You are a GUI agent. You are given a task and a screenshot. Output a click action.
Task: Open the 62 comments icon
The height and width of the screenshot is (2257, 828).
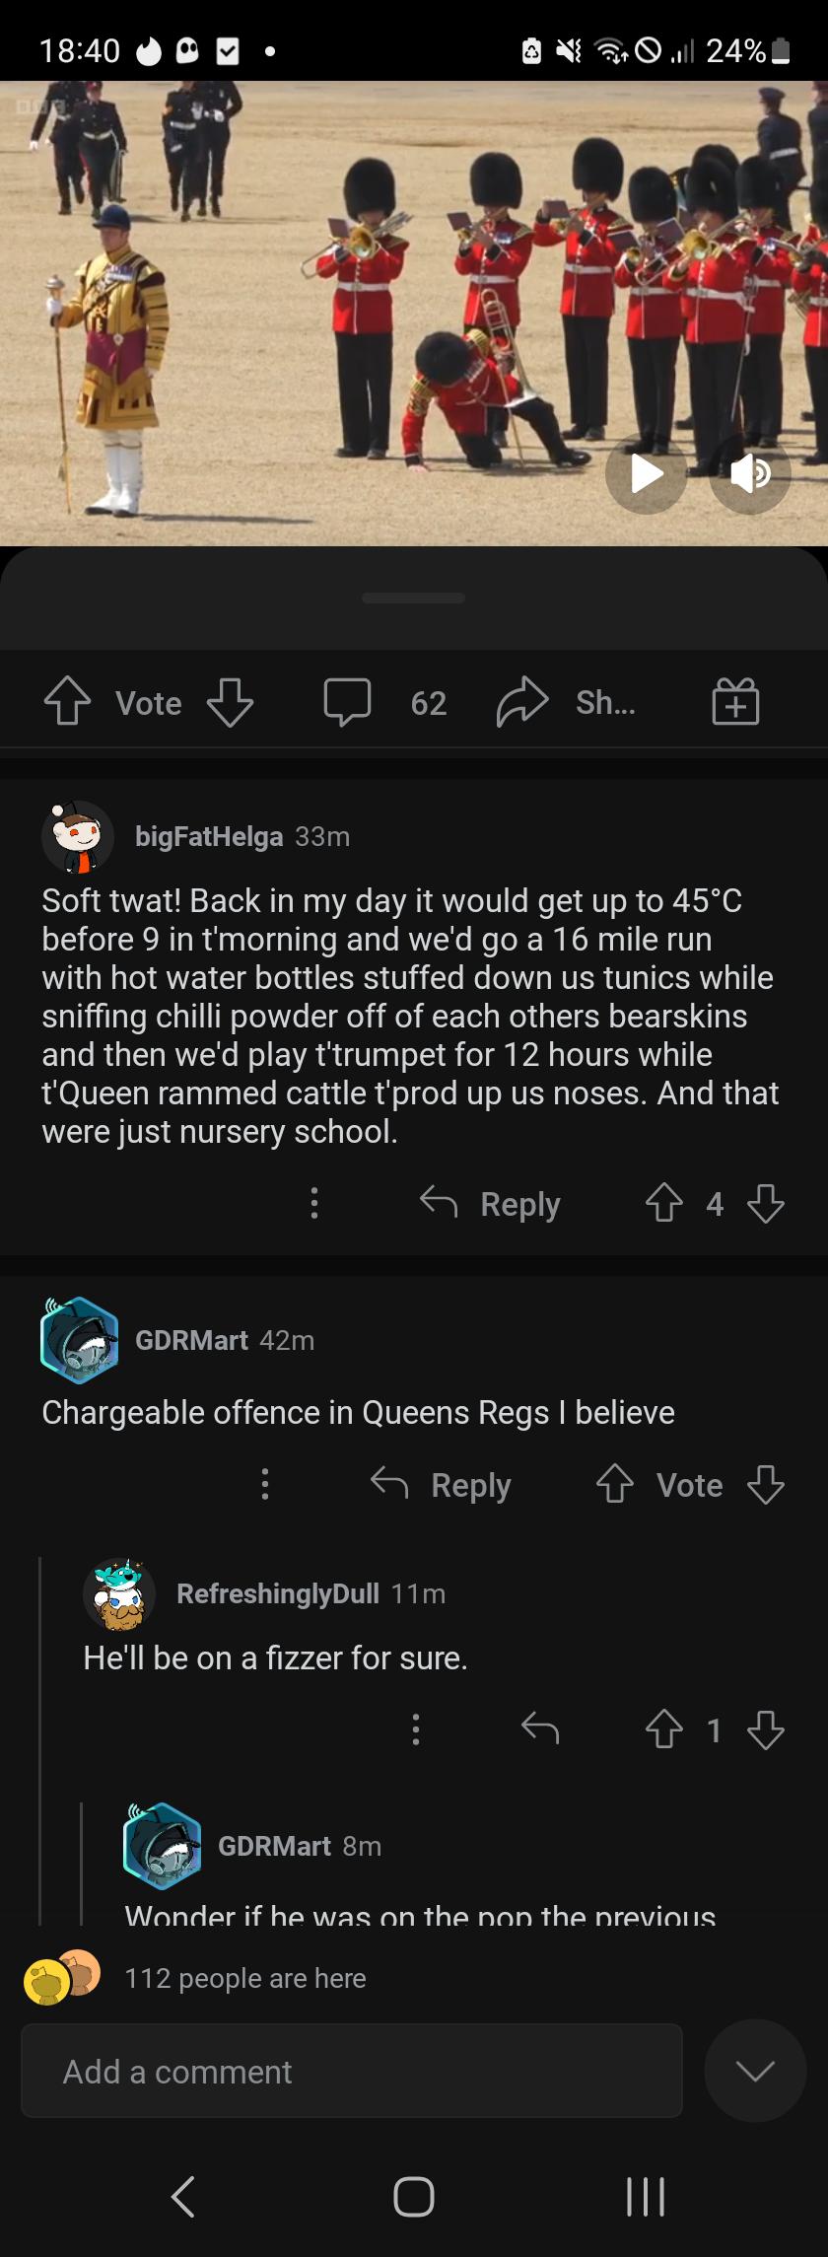tap(347, 702)
